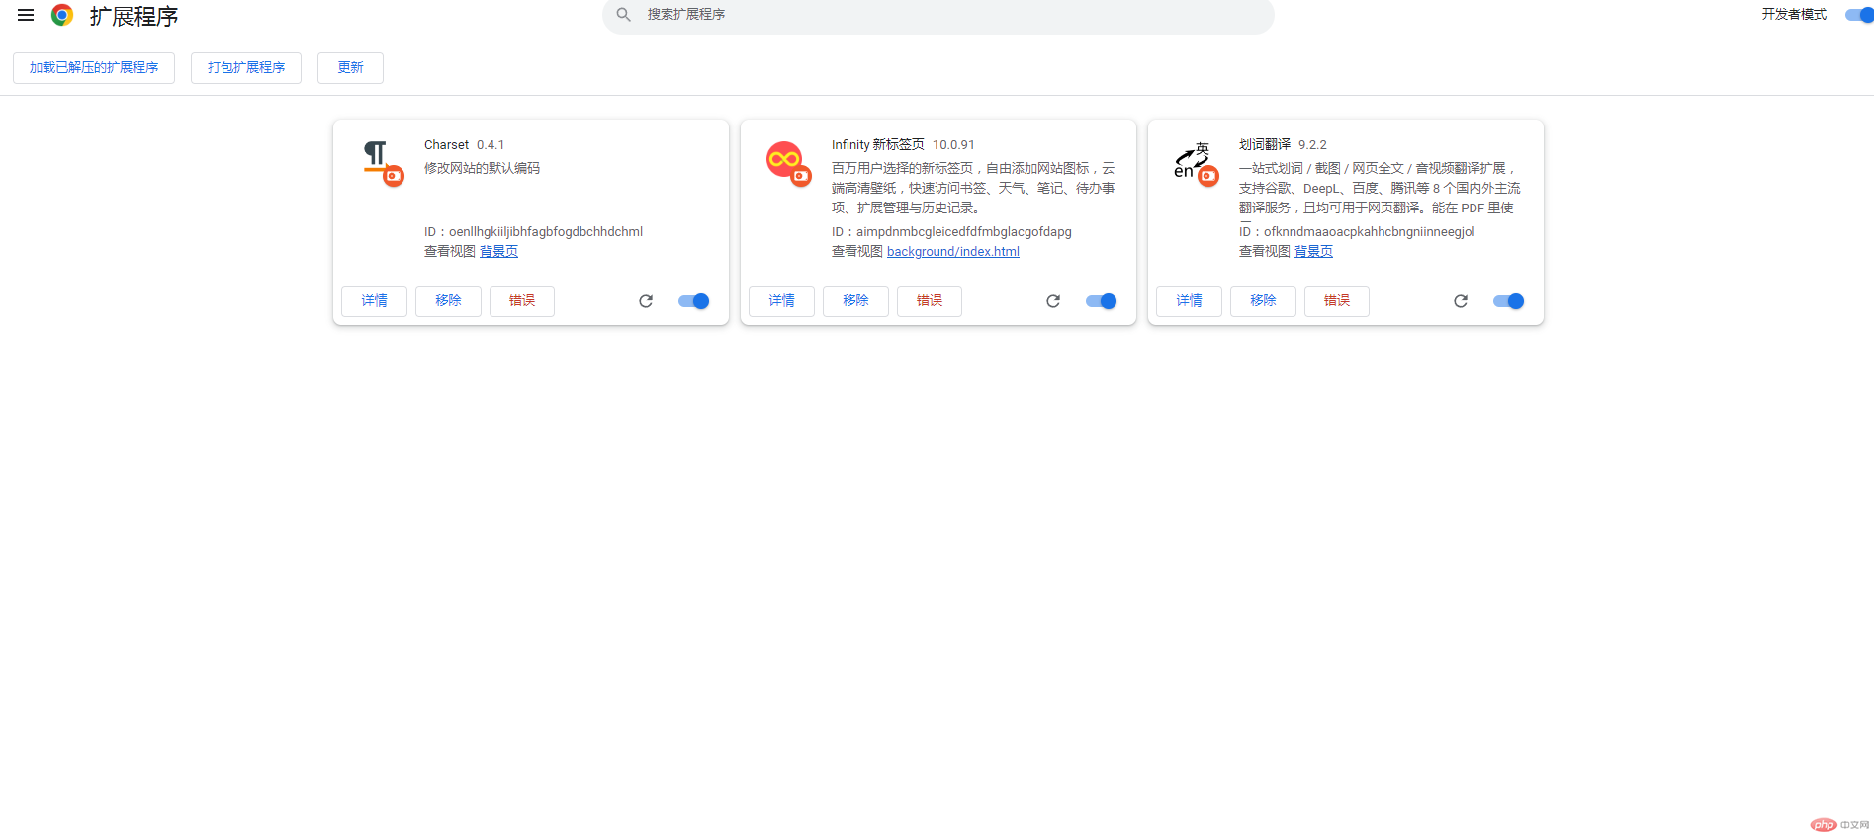Toggle the Charset extension switch
1874x835 pixels.
[x=694, y=301]
